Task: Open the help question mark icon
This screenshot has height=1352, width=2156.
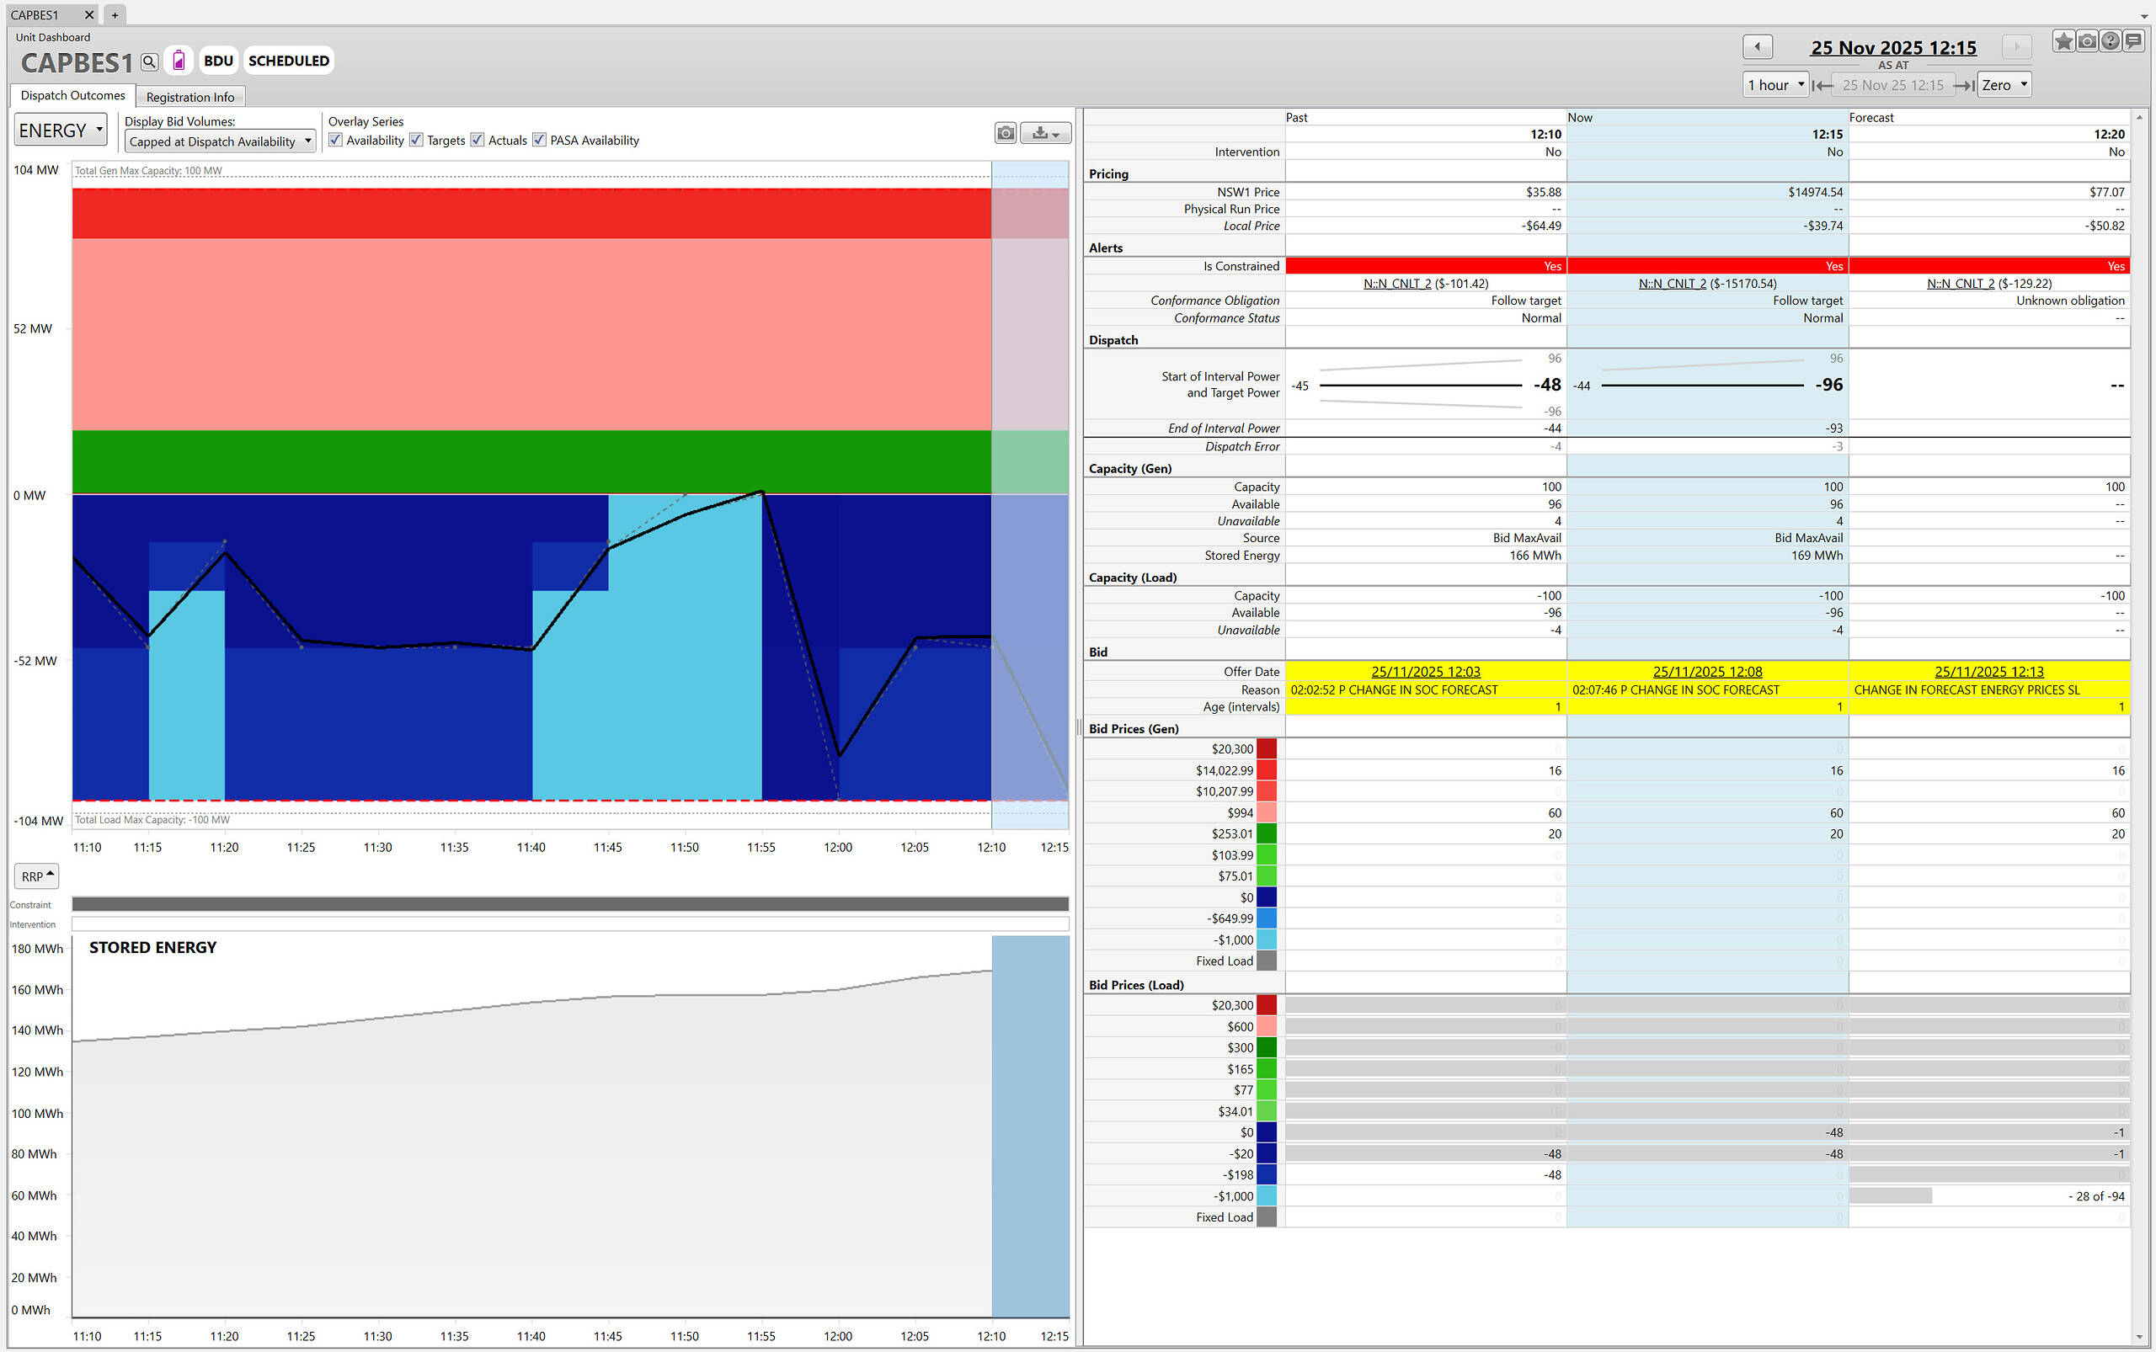Action: [2110, 41]
